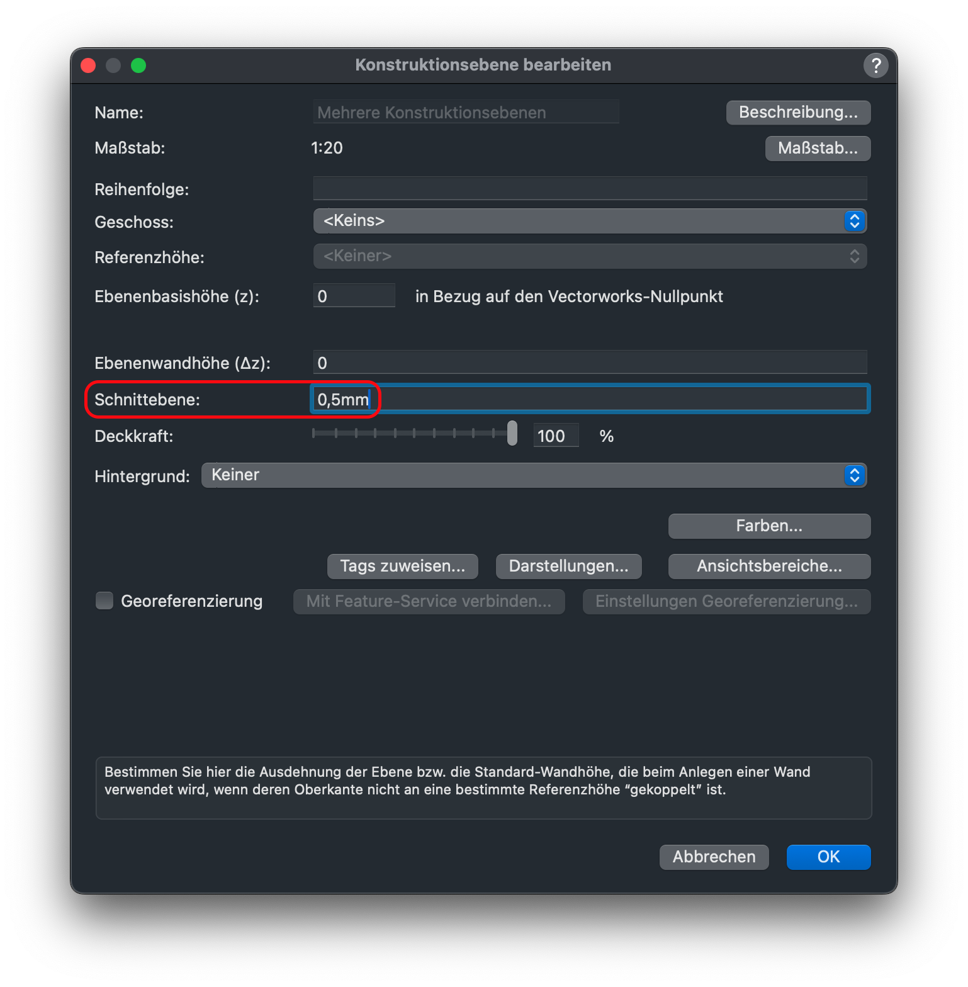Click the green zoom window button

[138, 65]
